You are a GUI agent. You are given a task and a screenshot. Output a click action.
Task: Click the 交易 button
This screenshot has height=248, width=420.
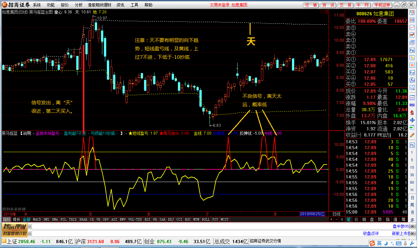345,5
